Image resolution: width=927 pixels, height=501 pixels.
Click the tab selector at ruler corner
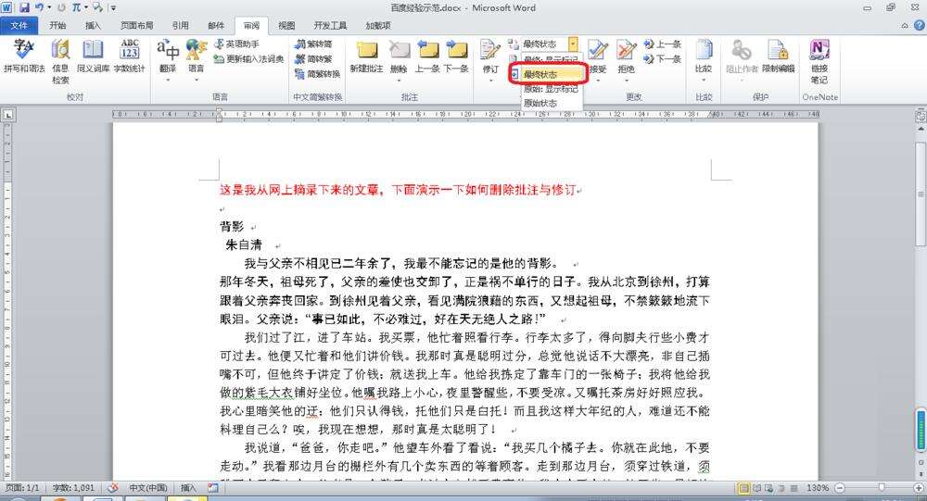tap(7, 114)
